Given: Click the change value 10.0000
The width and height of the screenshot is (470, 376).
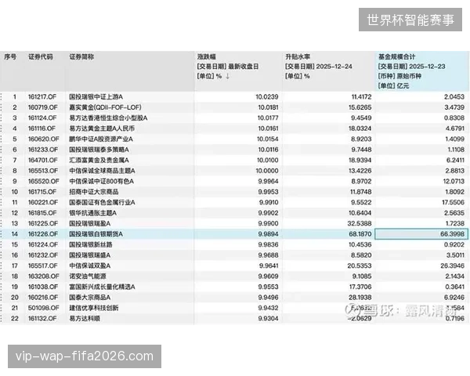Looking at the screenshot, I should click(267, 171).
